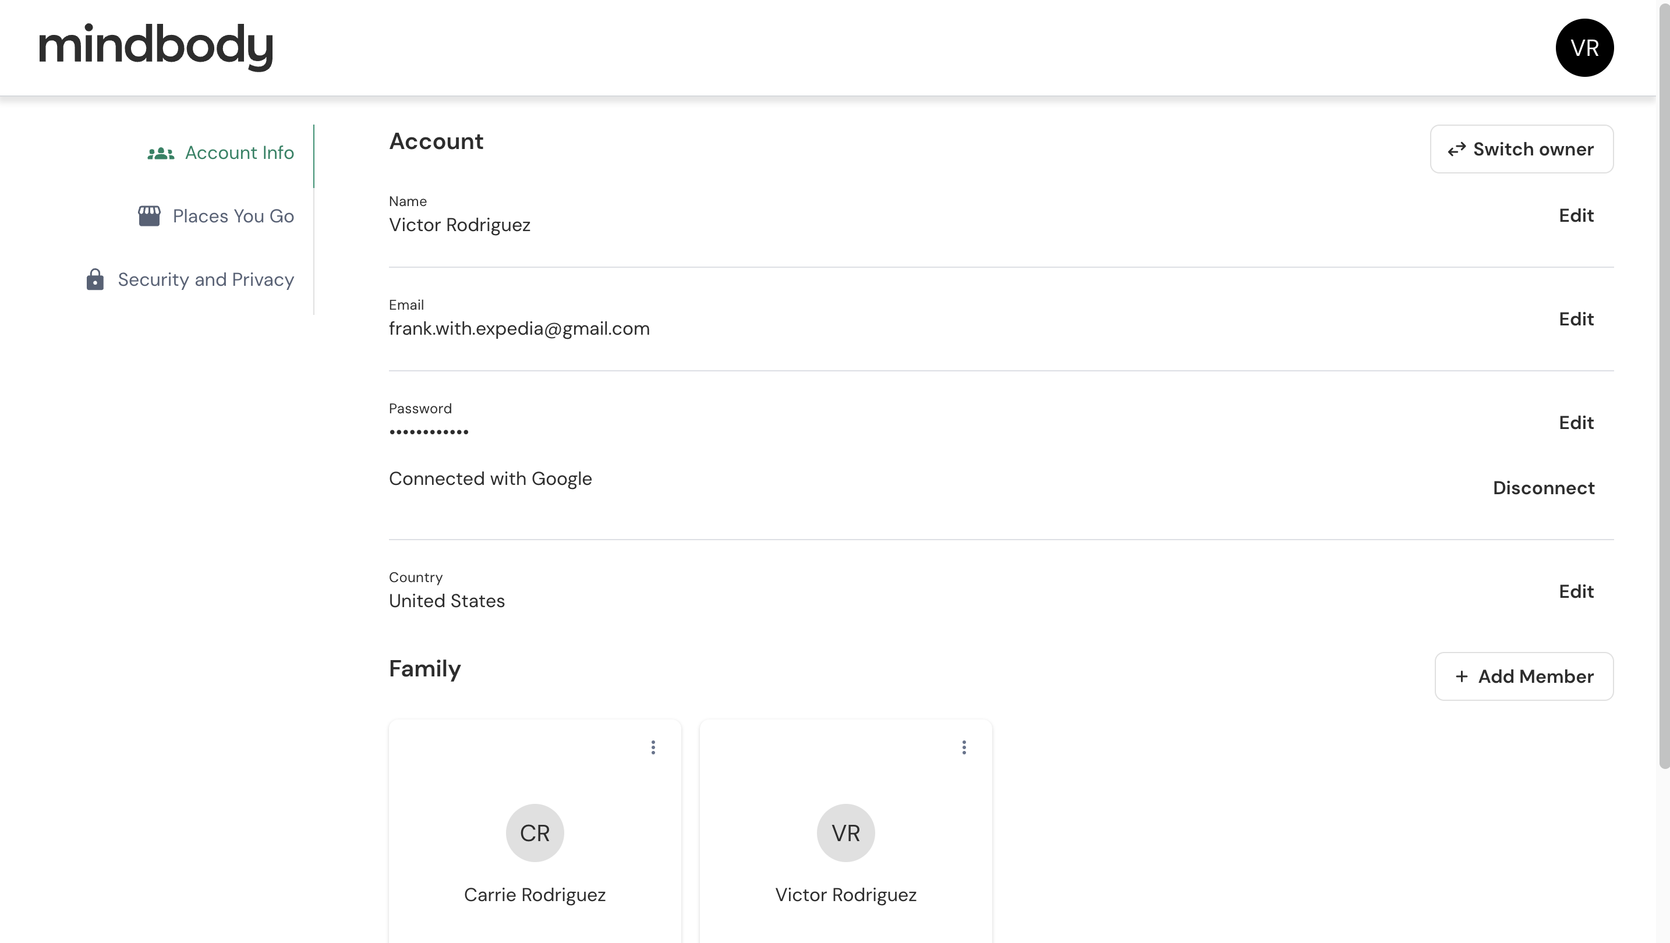Click the Account Info people icon
Image resolution: width=1670 pixels, height=943 pixels.
point(161,154)
